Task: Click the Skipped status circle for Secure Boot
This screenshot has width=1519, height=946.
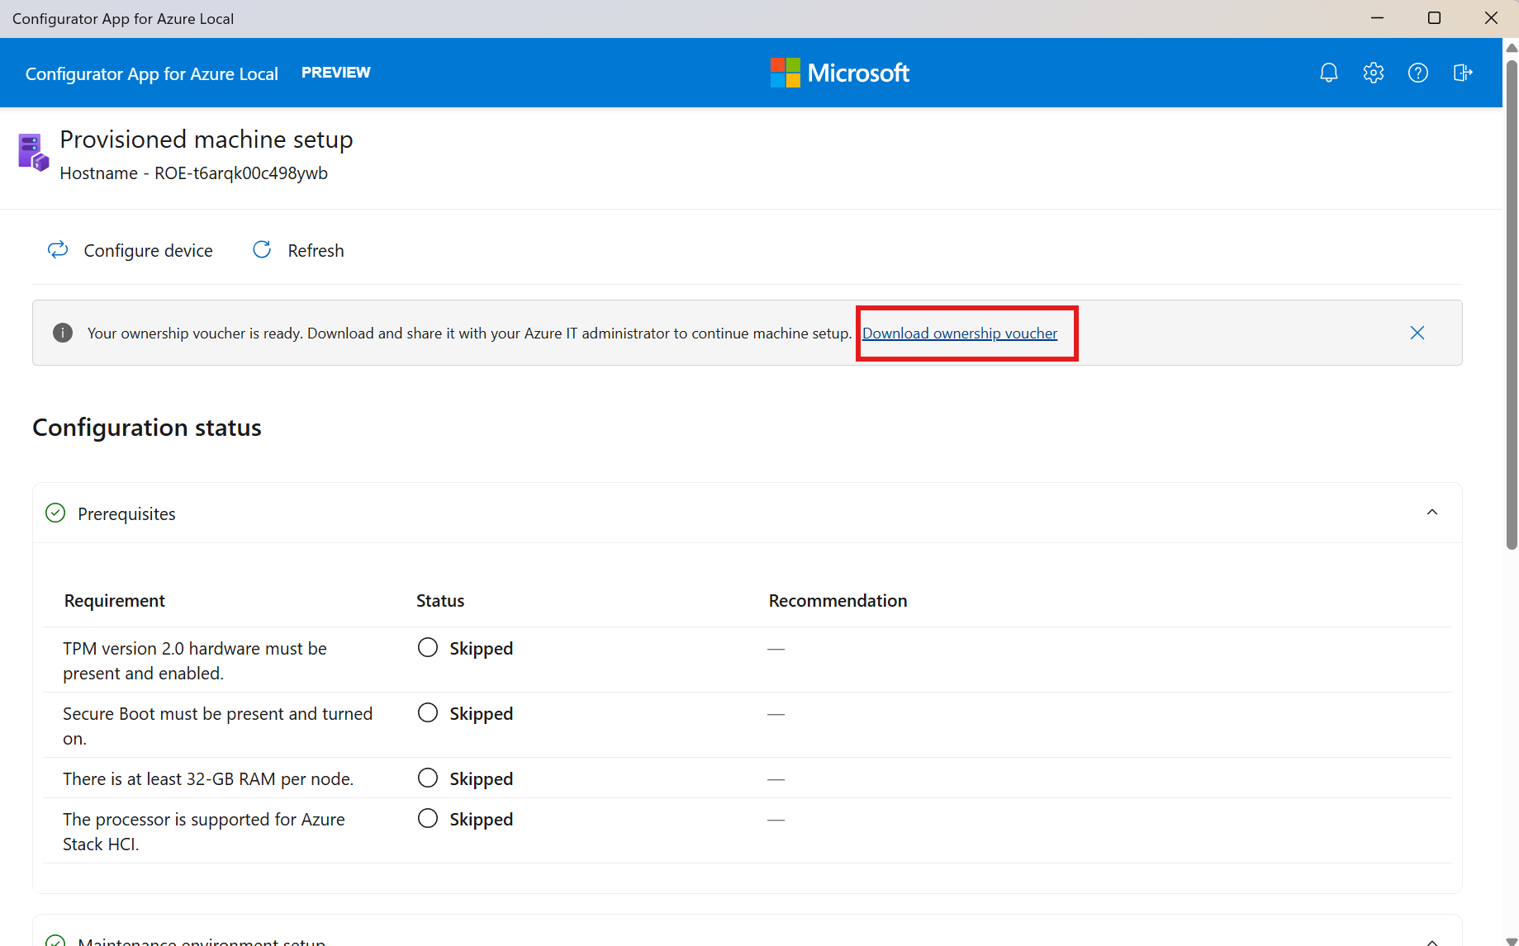Action: tap(428, 712)
